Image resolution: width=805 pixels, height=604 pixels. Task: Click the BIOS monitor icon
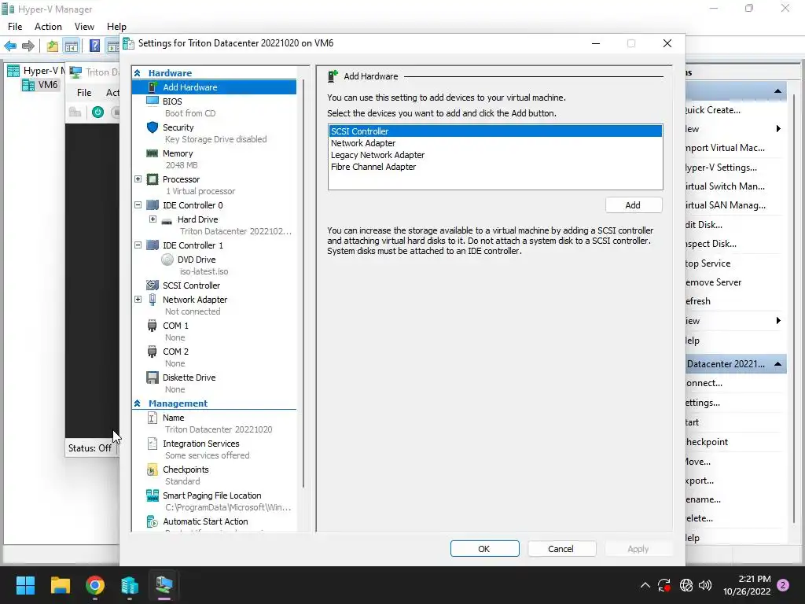153,101
